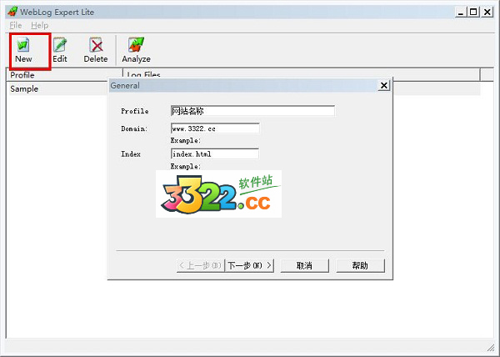Start log analysis with Analyze icon
Screen dimensions: 500x357
[136, 50]
